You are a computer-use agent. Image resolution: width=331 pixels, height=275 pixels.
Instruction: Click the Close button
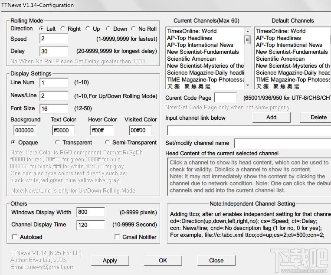216,260
